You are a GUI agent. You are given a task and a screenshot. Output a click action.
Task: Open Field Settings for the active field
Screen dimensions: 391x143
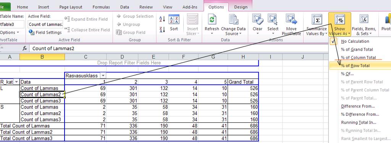45,32
